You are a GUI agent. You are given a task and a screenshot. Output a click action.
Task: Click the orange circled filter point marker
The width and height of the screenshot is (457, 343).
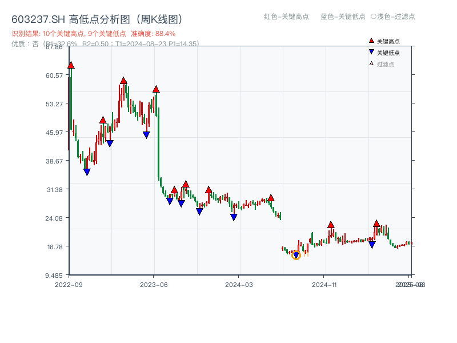click(296, 256)
